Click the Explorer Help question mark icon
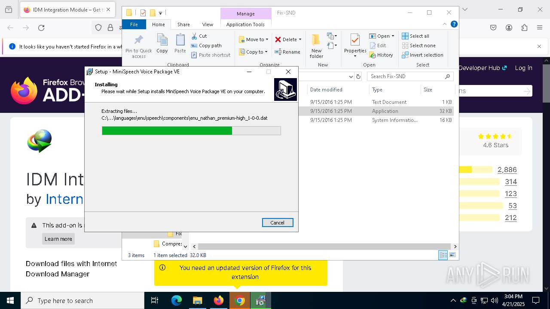The height and width of the screenshot is (309, 550). (454, 24)
